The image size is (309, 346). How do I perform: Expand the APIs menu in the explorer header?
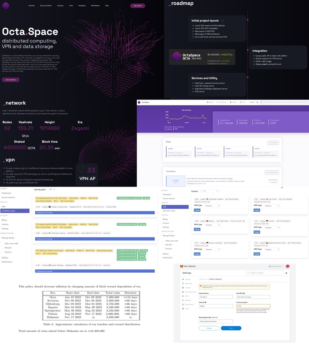243,102
